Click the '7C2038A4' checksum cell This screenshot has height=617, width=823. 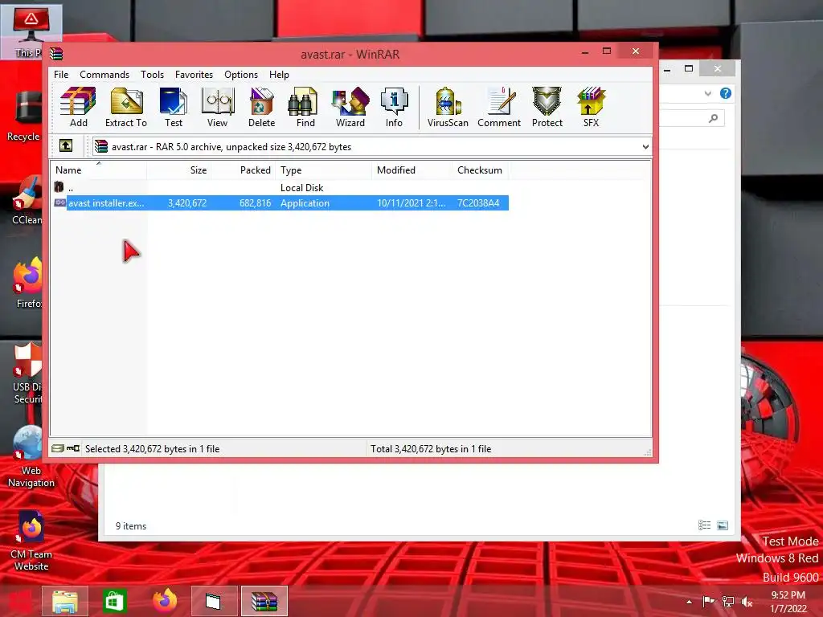click(478, 203)
